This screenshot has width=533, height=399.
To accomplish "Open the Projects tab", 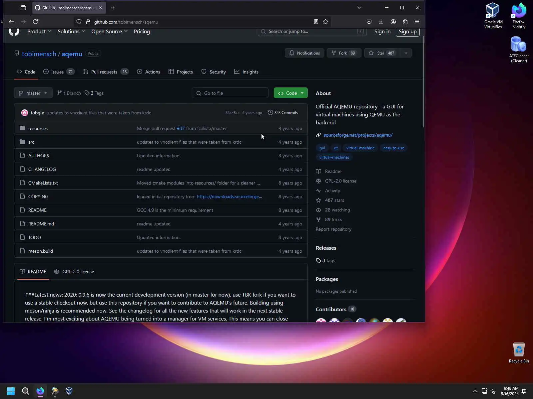I will 181,72.
